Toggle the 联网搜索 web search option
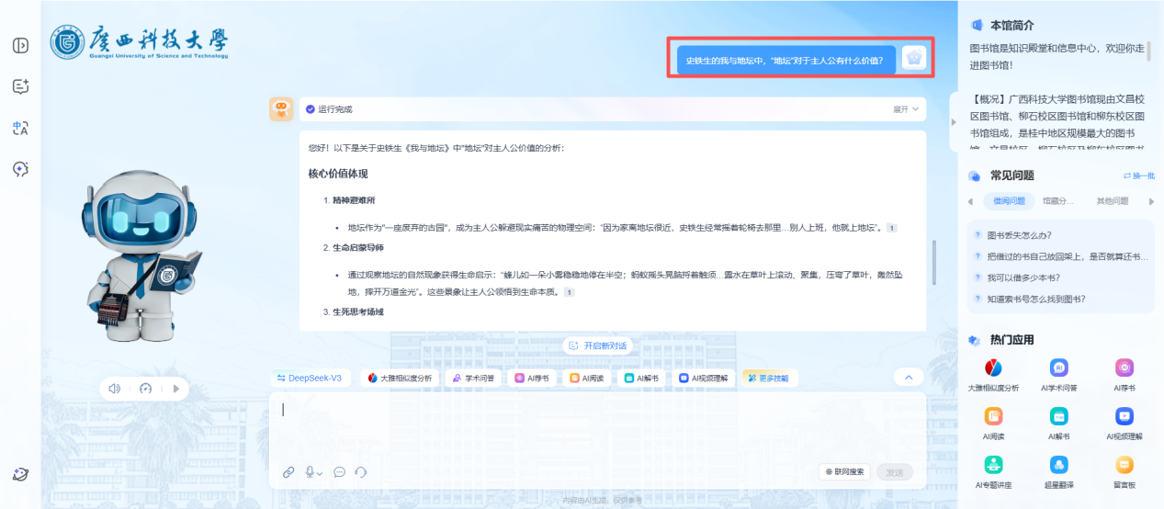 [844, 472]
